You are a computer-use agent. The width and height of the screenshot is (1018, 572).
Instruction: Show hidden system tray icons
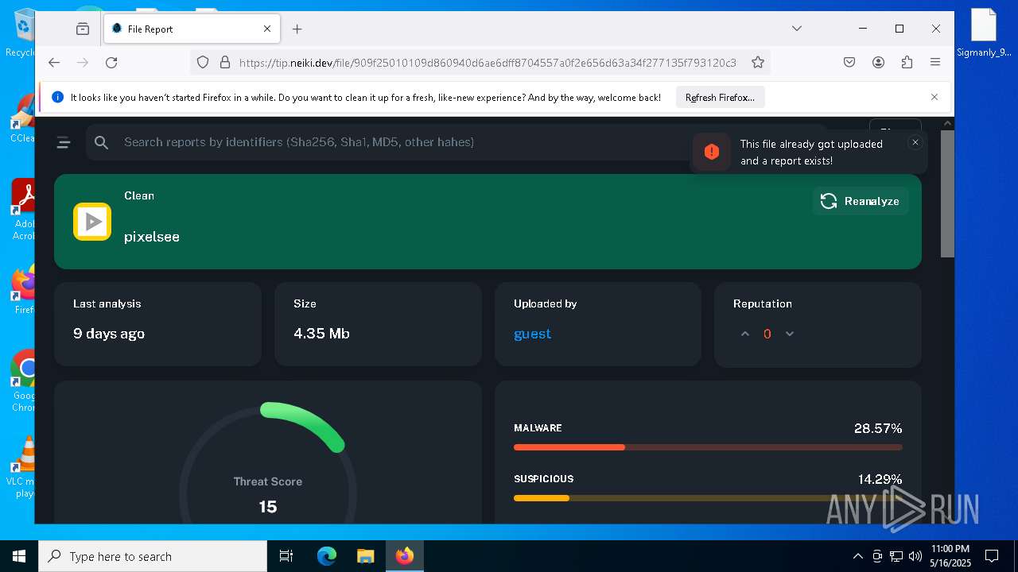[857, 556]
